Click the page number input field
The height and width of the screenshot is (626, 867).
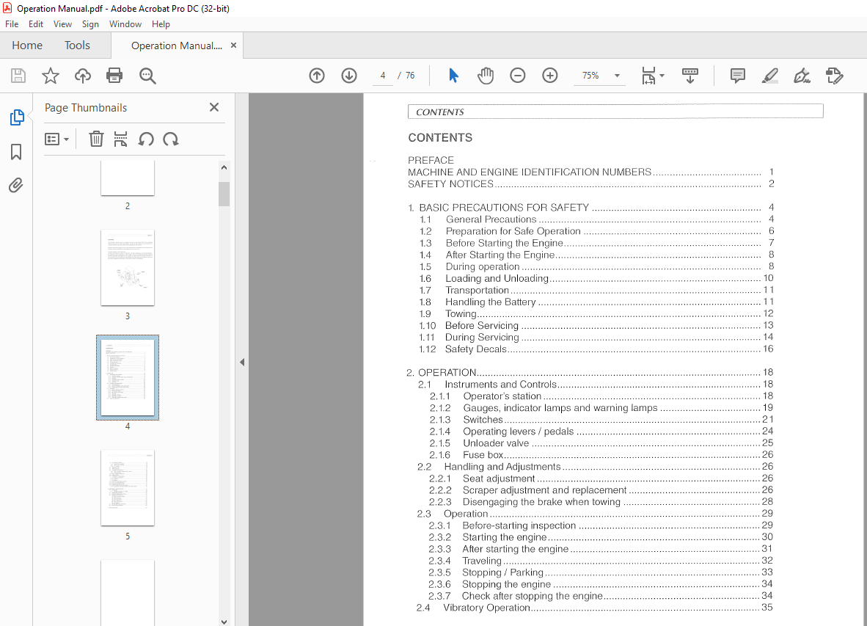383,76
